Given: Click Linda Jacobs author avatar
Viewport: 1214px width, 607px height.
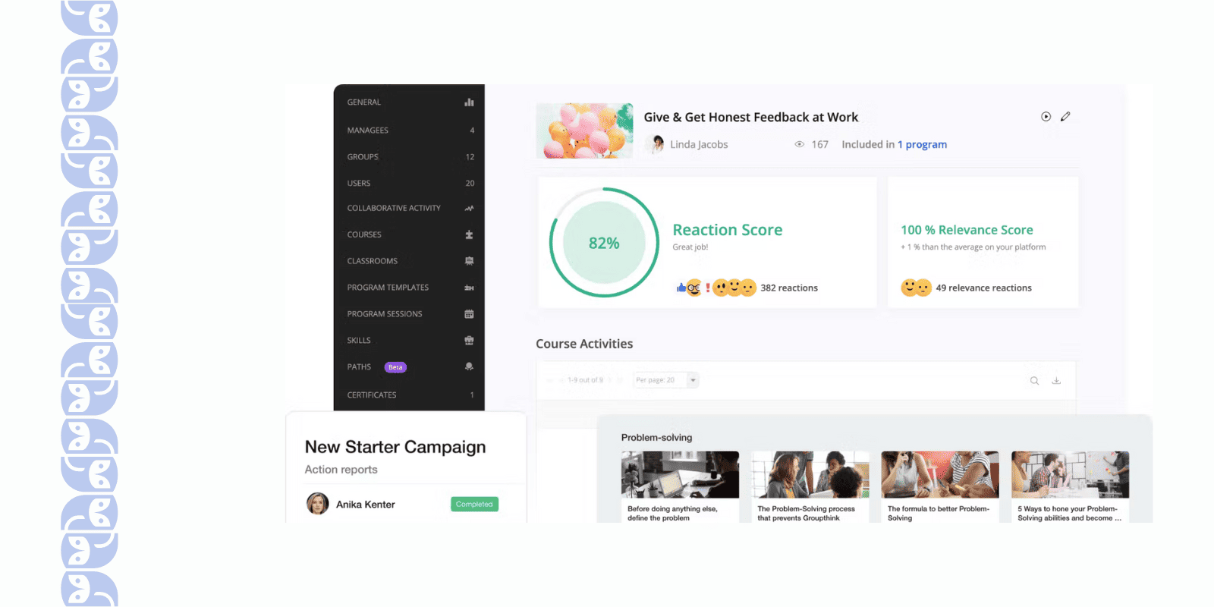Looking at the screenshot, I should coord(656,144).
